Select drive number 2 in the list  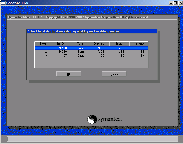(46, 52)
